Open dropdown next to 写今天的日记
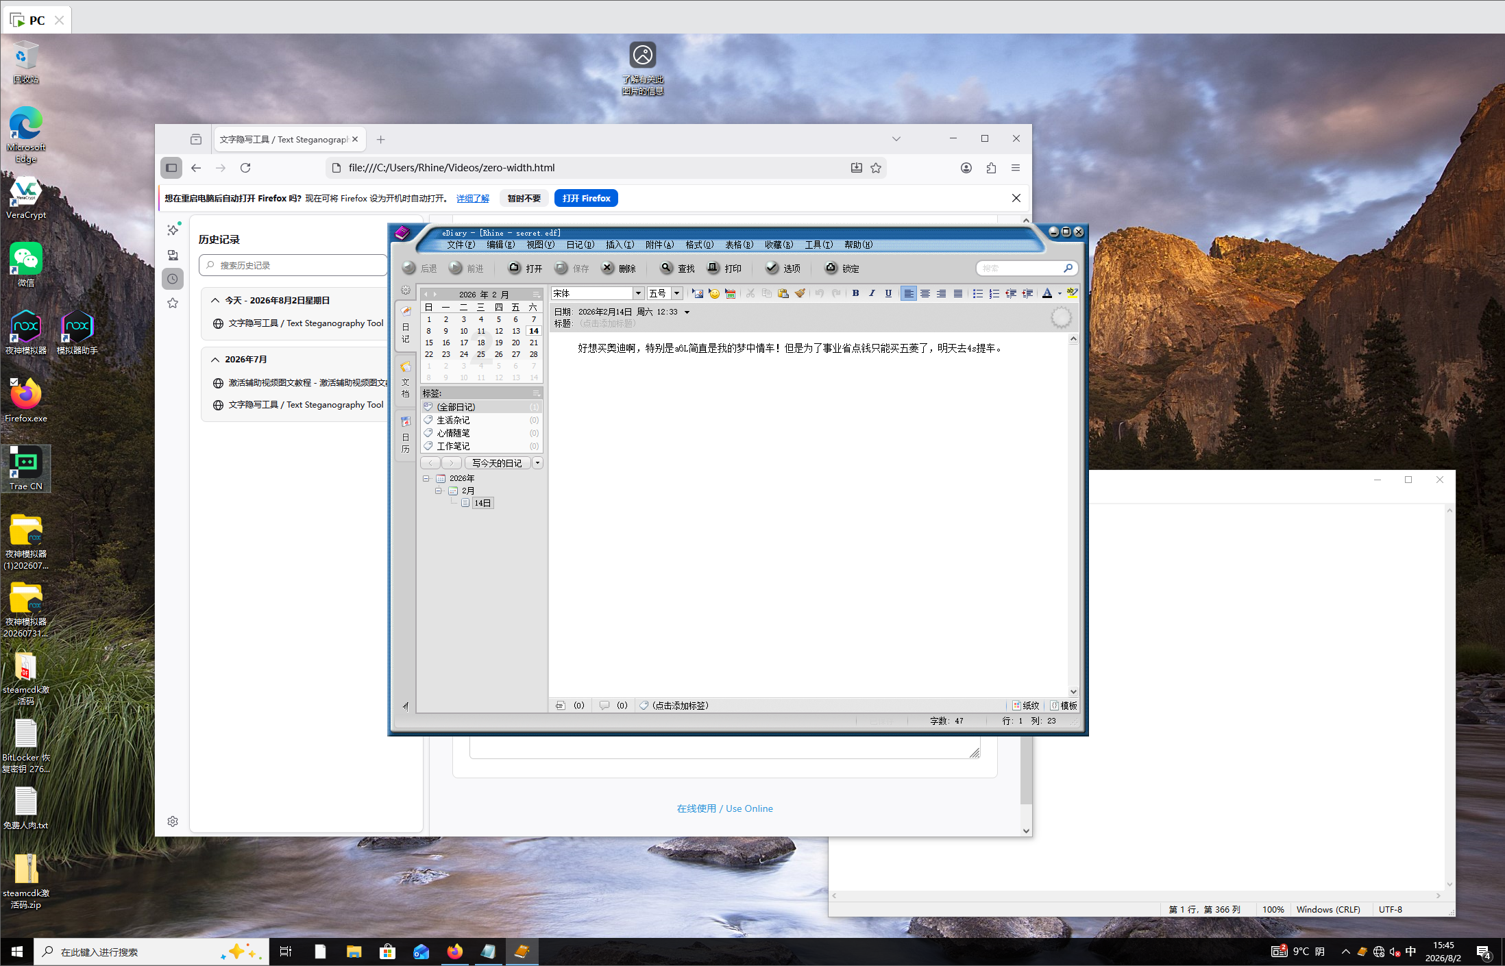 coord(537,463)
